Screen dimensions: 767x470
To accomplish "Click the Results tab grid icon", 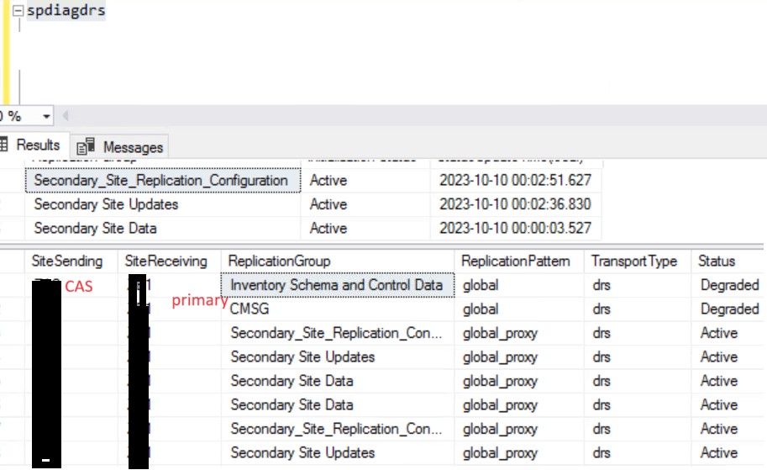I will pos(4,145).
